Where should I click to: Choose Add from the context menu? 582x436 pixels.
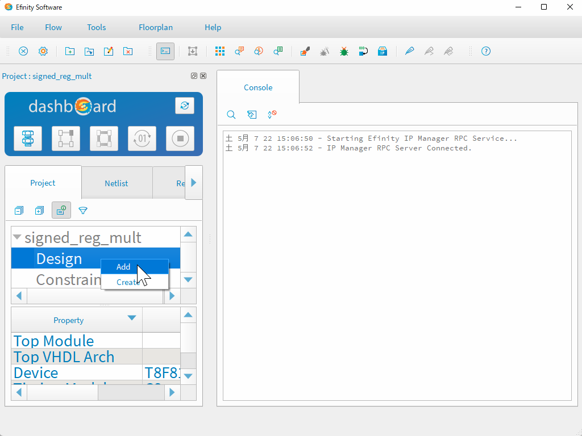(x=135, y=267)
